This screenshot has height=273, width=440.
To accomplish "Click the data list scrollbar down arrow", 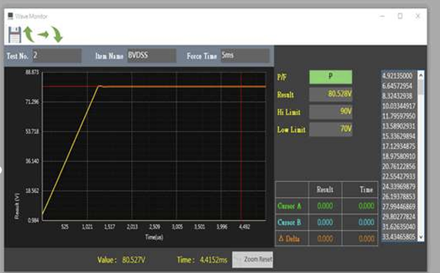I will pos(421,237).
